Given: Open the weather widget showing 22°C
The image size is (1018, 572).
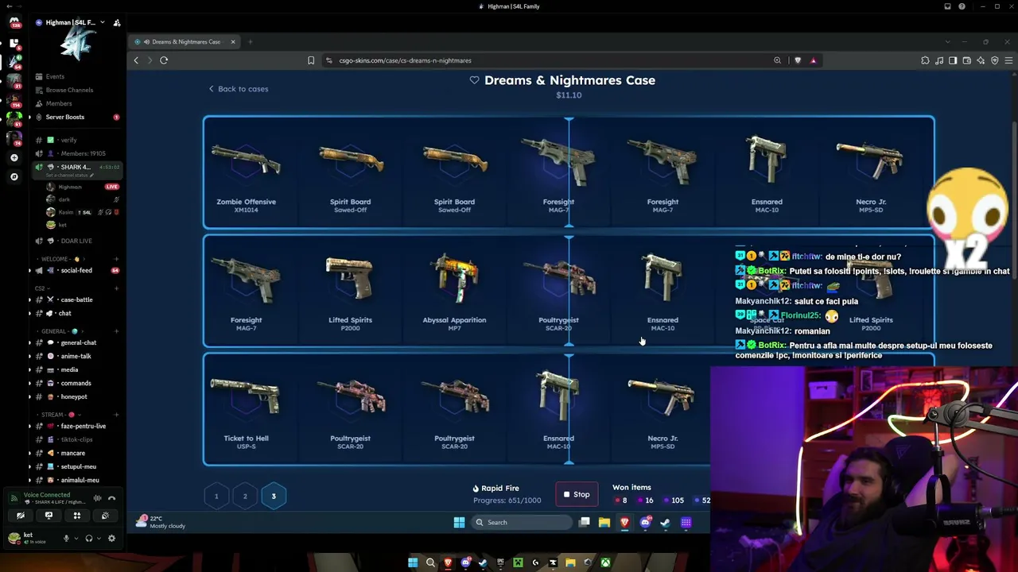Looking at the screenshot, I should (x=161, y=522).
